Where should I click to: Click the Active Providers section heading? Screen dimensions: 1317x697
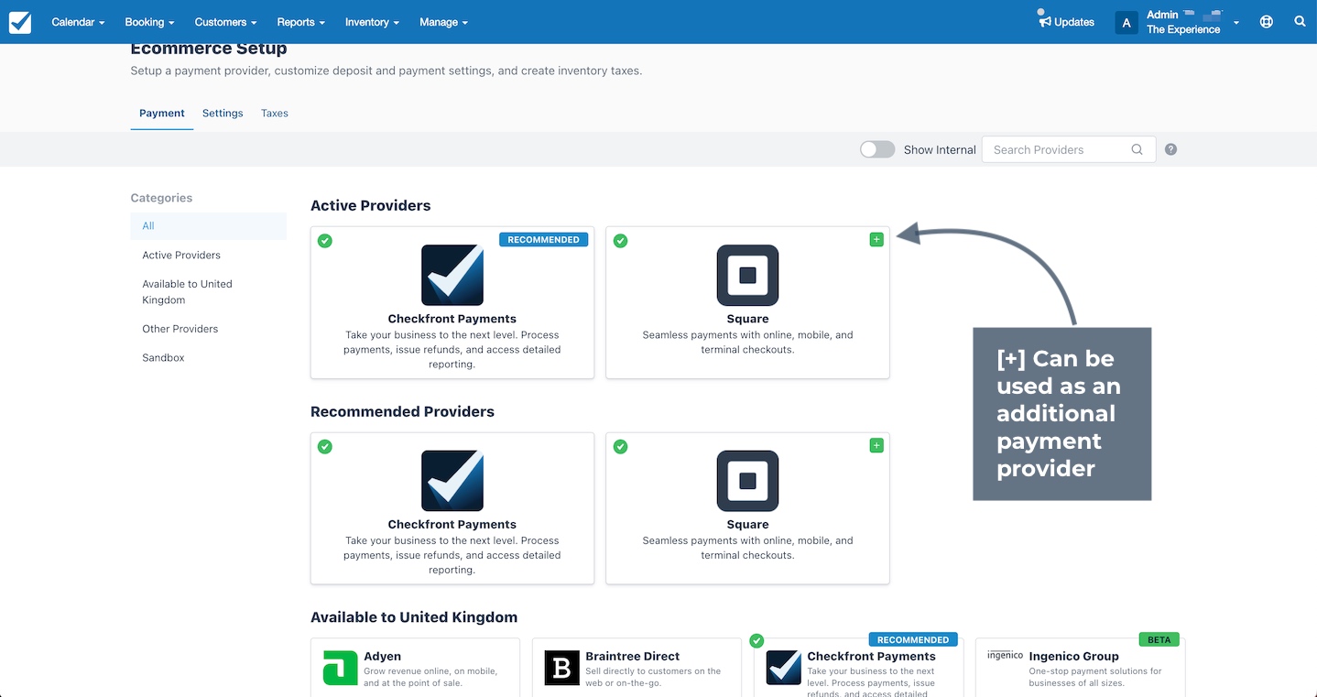[371, 206]
